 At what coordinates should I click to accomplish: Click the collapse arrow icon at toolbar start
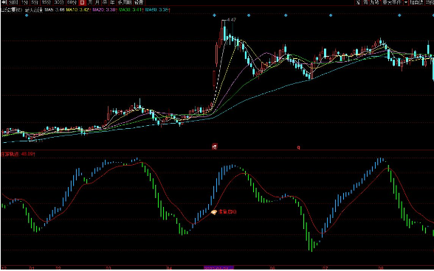4,2
